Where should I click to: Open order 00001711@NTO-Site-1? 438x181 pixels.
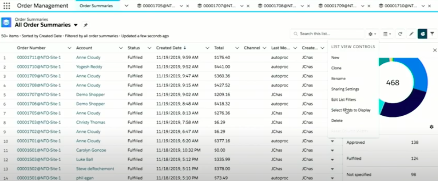(x=39, y=57)
